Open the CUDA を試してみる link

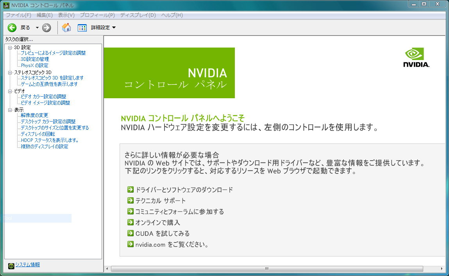162,234
